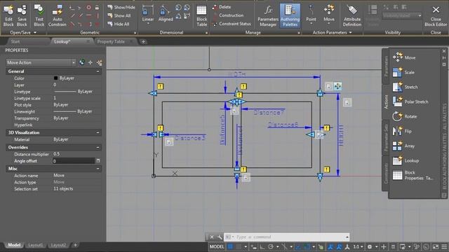Screen dimensions: 449x252
Task: Choose Block Properties Table from palette
Action: coord(413,175)
